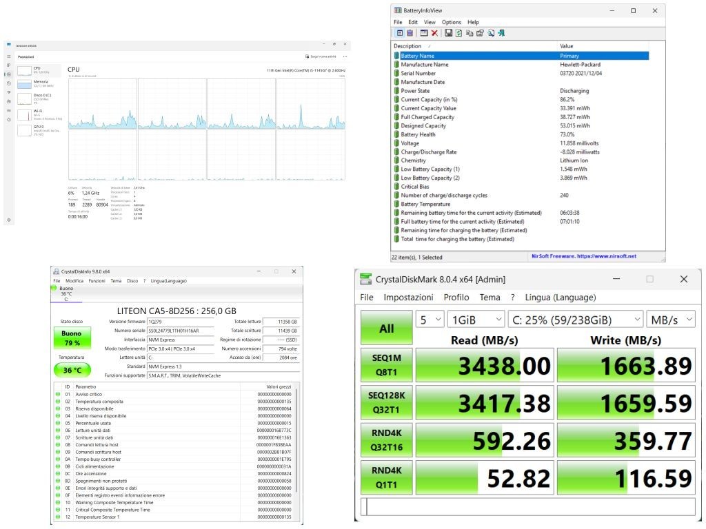Expand the C: 25% drive selection dropdown
Viewport: 706px width, 529px height.
pos(576,320)
